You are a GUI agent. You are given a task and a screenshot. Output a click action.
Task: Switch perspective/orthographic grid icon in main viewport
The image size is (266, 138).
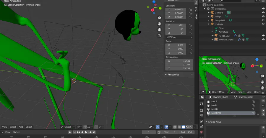pos(159,36)
